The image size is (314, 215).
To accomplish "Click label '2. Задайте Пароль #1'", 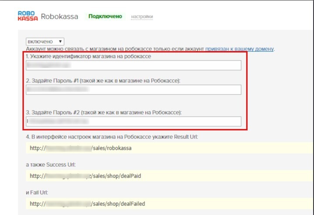I will pyautogui.click(x=52, y=81).
